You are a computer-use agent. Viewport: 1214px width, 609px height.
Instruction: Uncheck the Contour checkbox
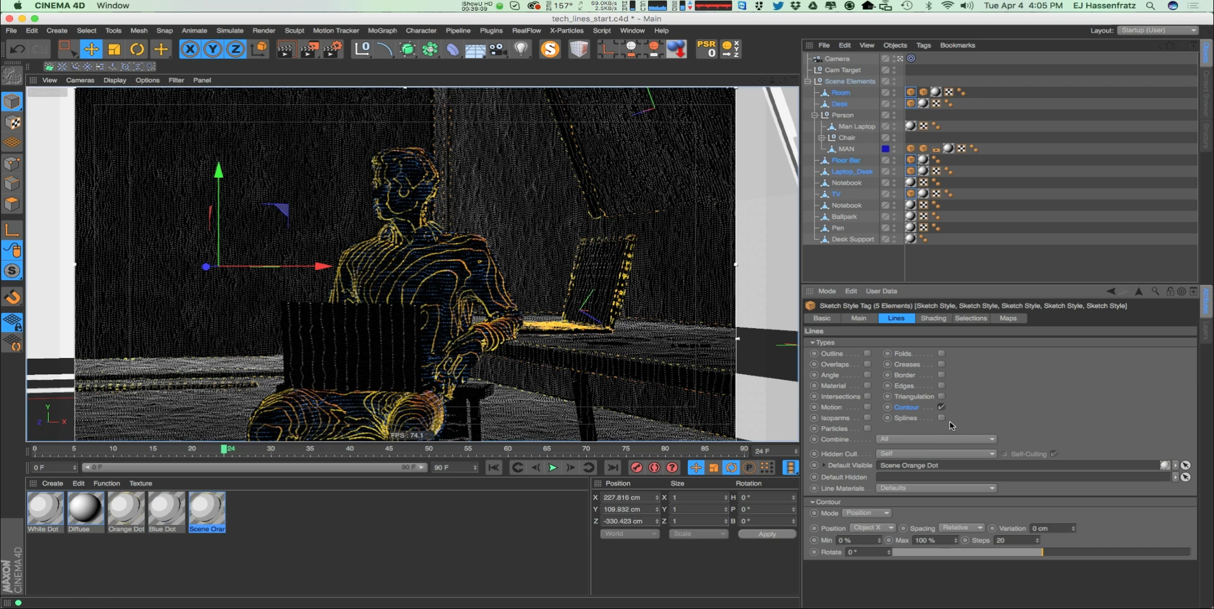pyautogui.click(x=941, y=407)
